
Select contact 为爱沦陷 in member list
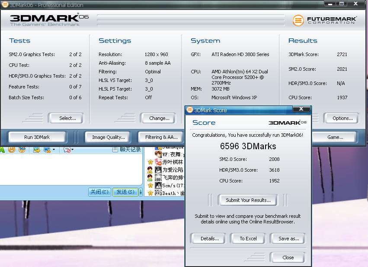pos(173,170)
